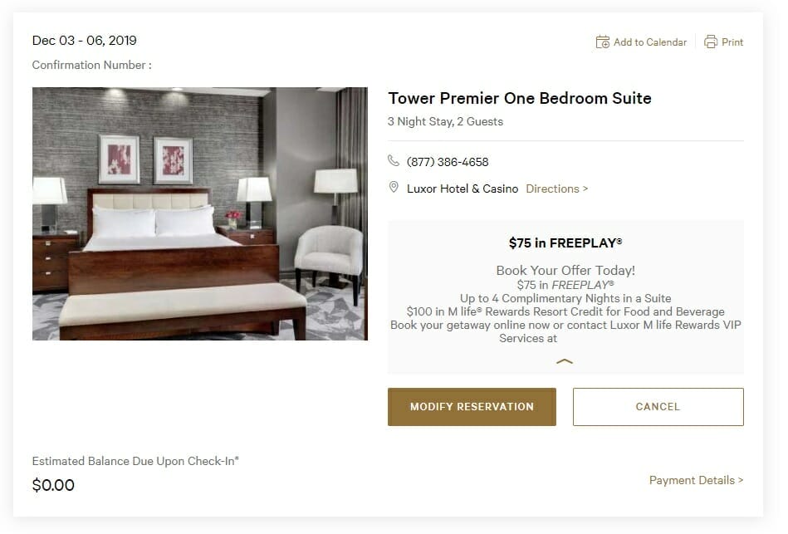Click the phone icon beside the hotel number
The height and width of the screenshot is (534, 788).
click(x=393, y=162)
